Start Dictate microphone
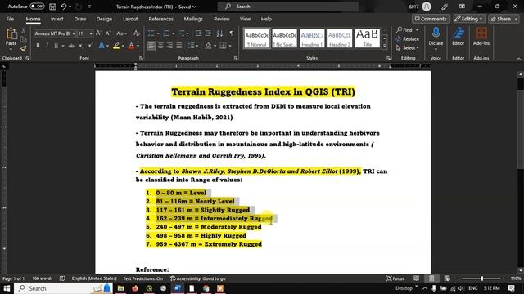Viewport: 524px width, 294px height. pos(436,37)
